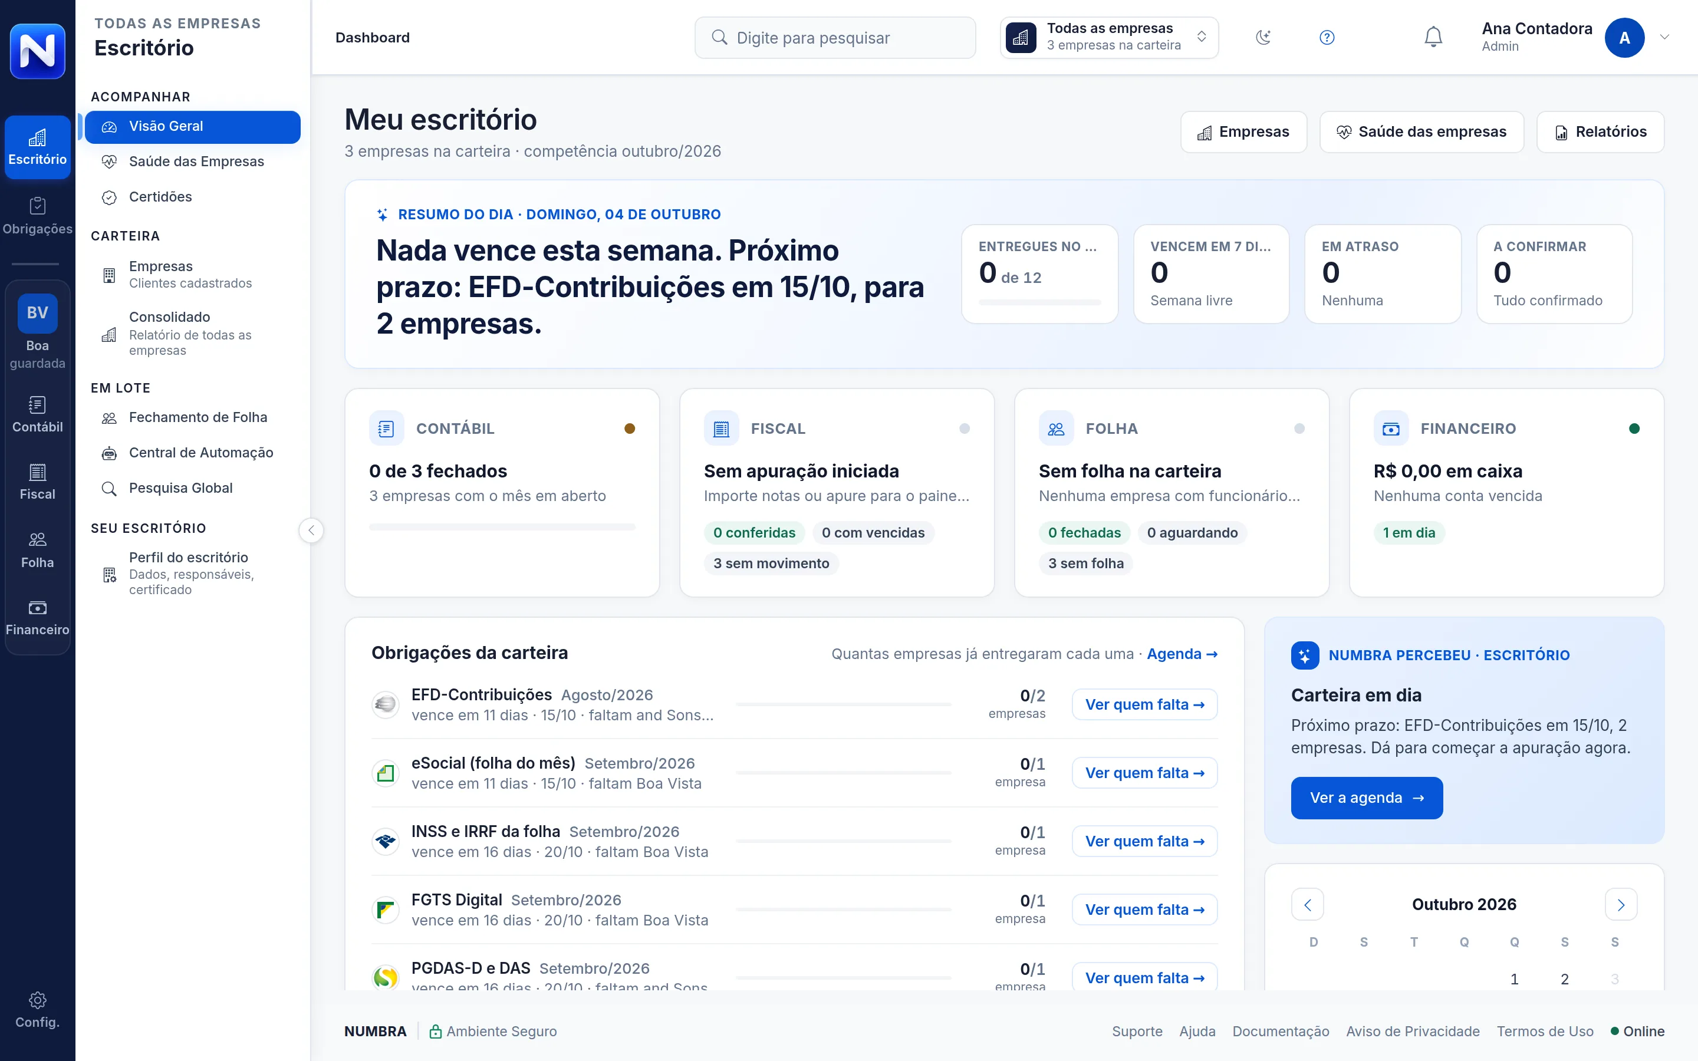The height and width of the screenshot is (1061, 1698).
Task: Open the notifications bell
Action: pos(1433,37)
